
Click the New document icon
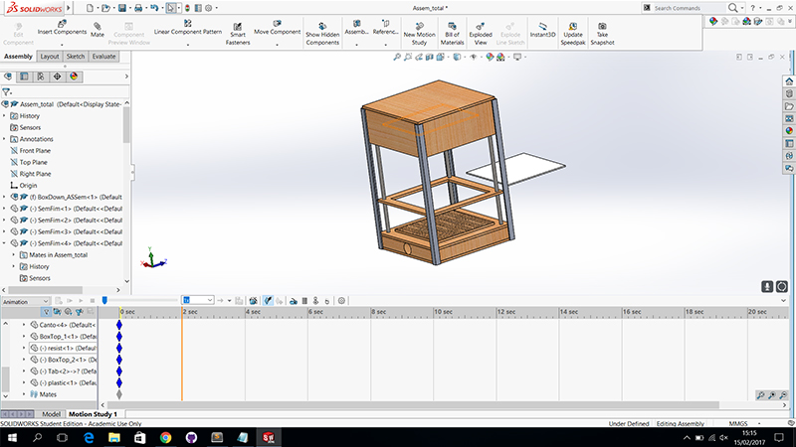tap(90, 8)
